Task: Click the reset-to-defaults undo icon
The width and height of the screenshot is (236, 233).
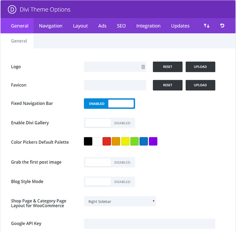Action: click(222, 26)
